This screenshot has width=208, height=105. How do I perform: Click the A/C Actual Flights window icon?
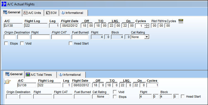click(x=4, y=4)
